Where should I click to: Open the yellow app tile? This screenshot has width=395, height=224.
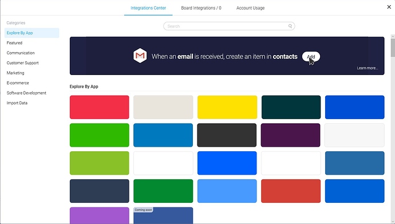[x=227, y=107]
